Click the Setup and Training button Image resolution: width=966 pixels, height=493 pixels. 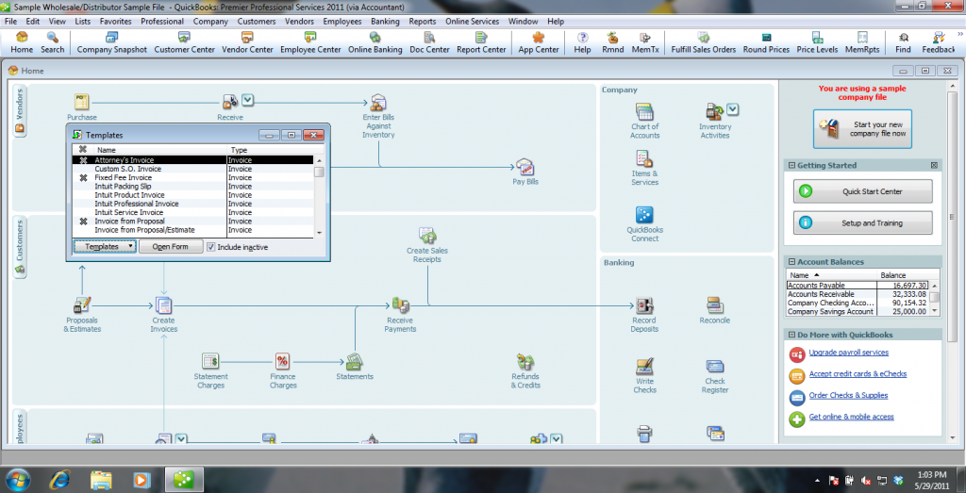[x=862, y=222]
